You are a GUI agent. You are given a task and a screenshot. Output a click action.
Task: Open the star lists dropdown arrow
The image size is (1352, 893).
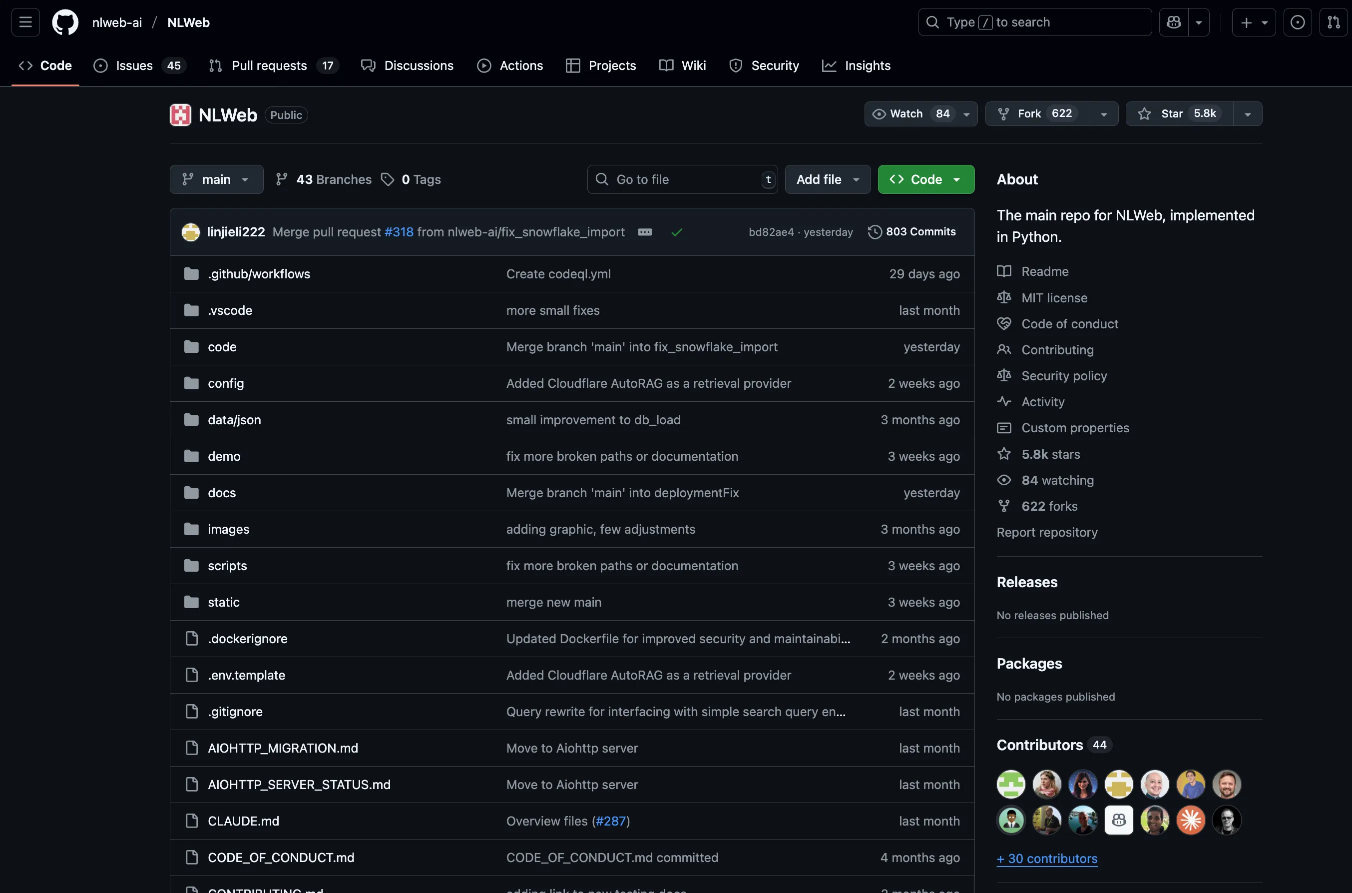point(1247,114)
